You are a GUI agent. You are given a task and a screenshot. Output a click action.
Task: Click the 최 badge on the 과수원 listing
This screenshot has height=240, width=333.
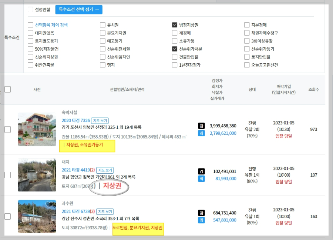tap(201, 220)
